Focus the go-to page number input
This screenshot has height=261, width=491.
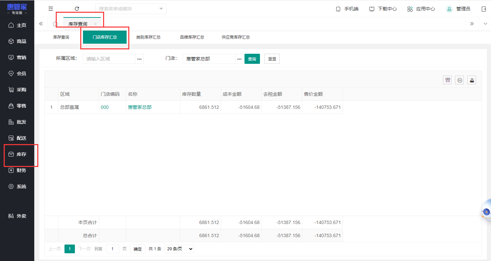coord(113,249)
